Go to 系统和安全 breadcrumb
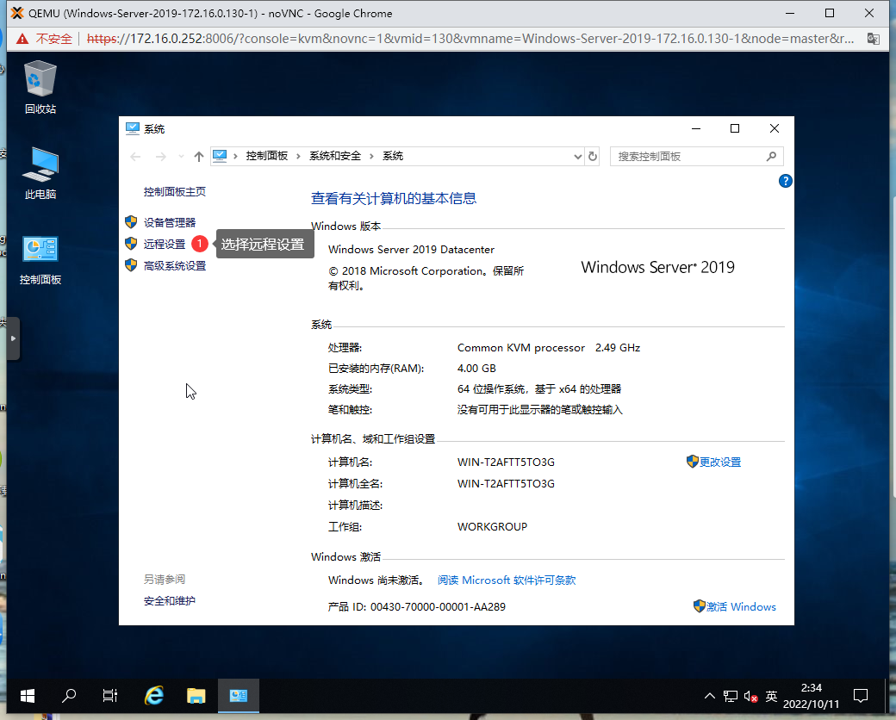Image resolution: width=896 pixels, height=720 pixels. (x=335, y=156)
